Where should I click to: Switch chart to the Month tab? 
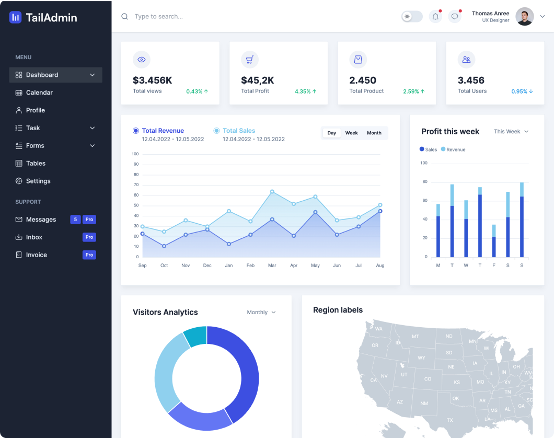pos(374,133)
